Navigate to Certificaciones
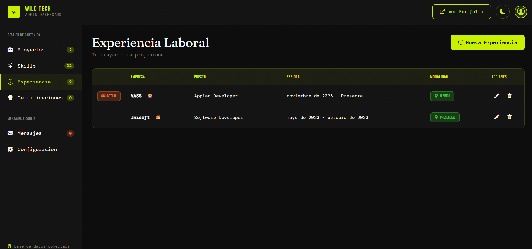Viewport: 532px width, 249px height. tap(41, 98)
